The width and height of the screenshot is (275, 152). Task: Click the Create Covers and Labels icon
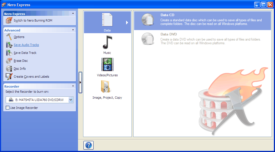[x=9, y=77]
